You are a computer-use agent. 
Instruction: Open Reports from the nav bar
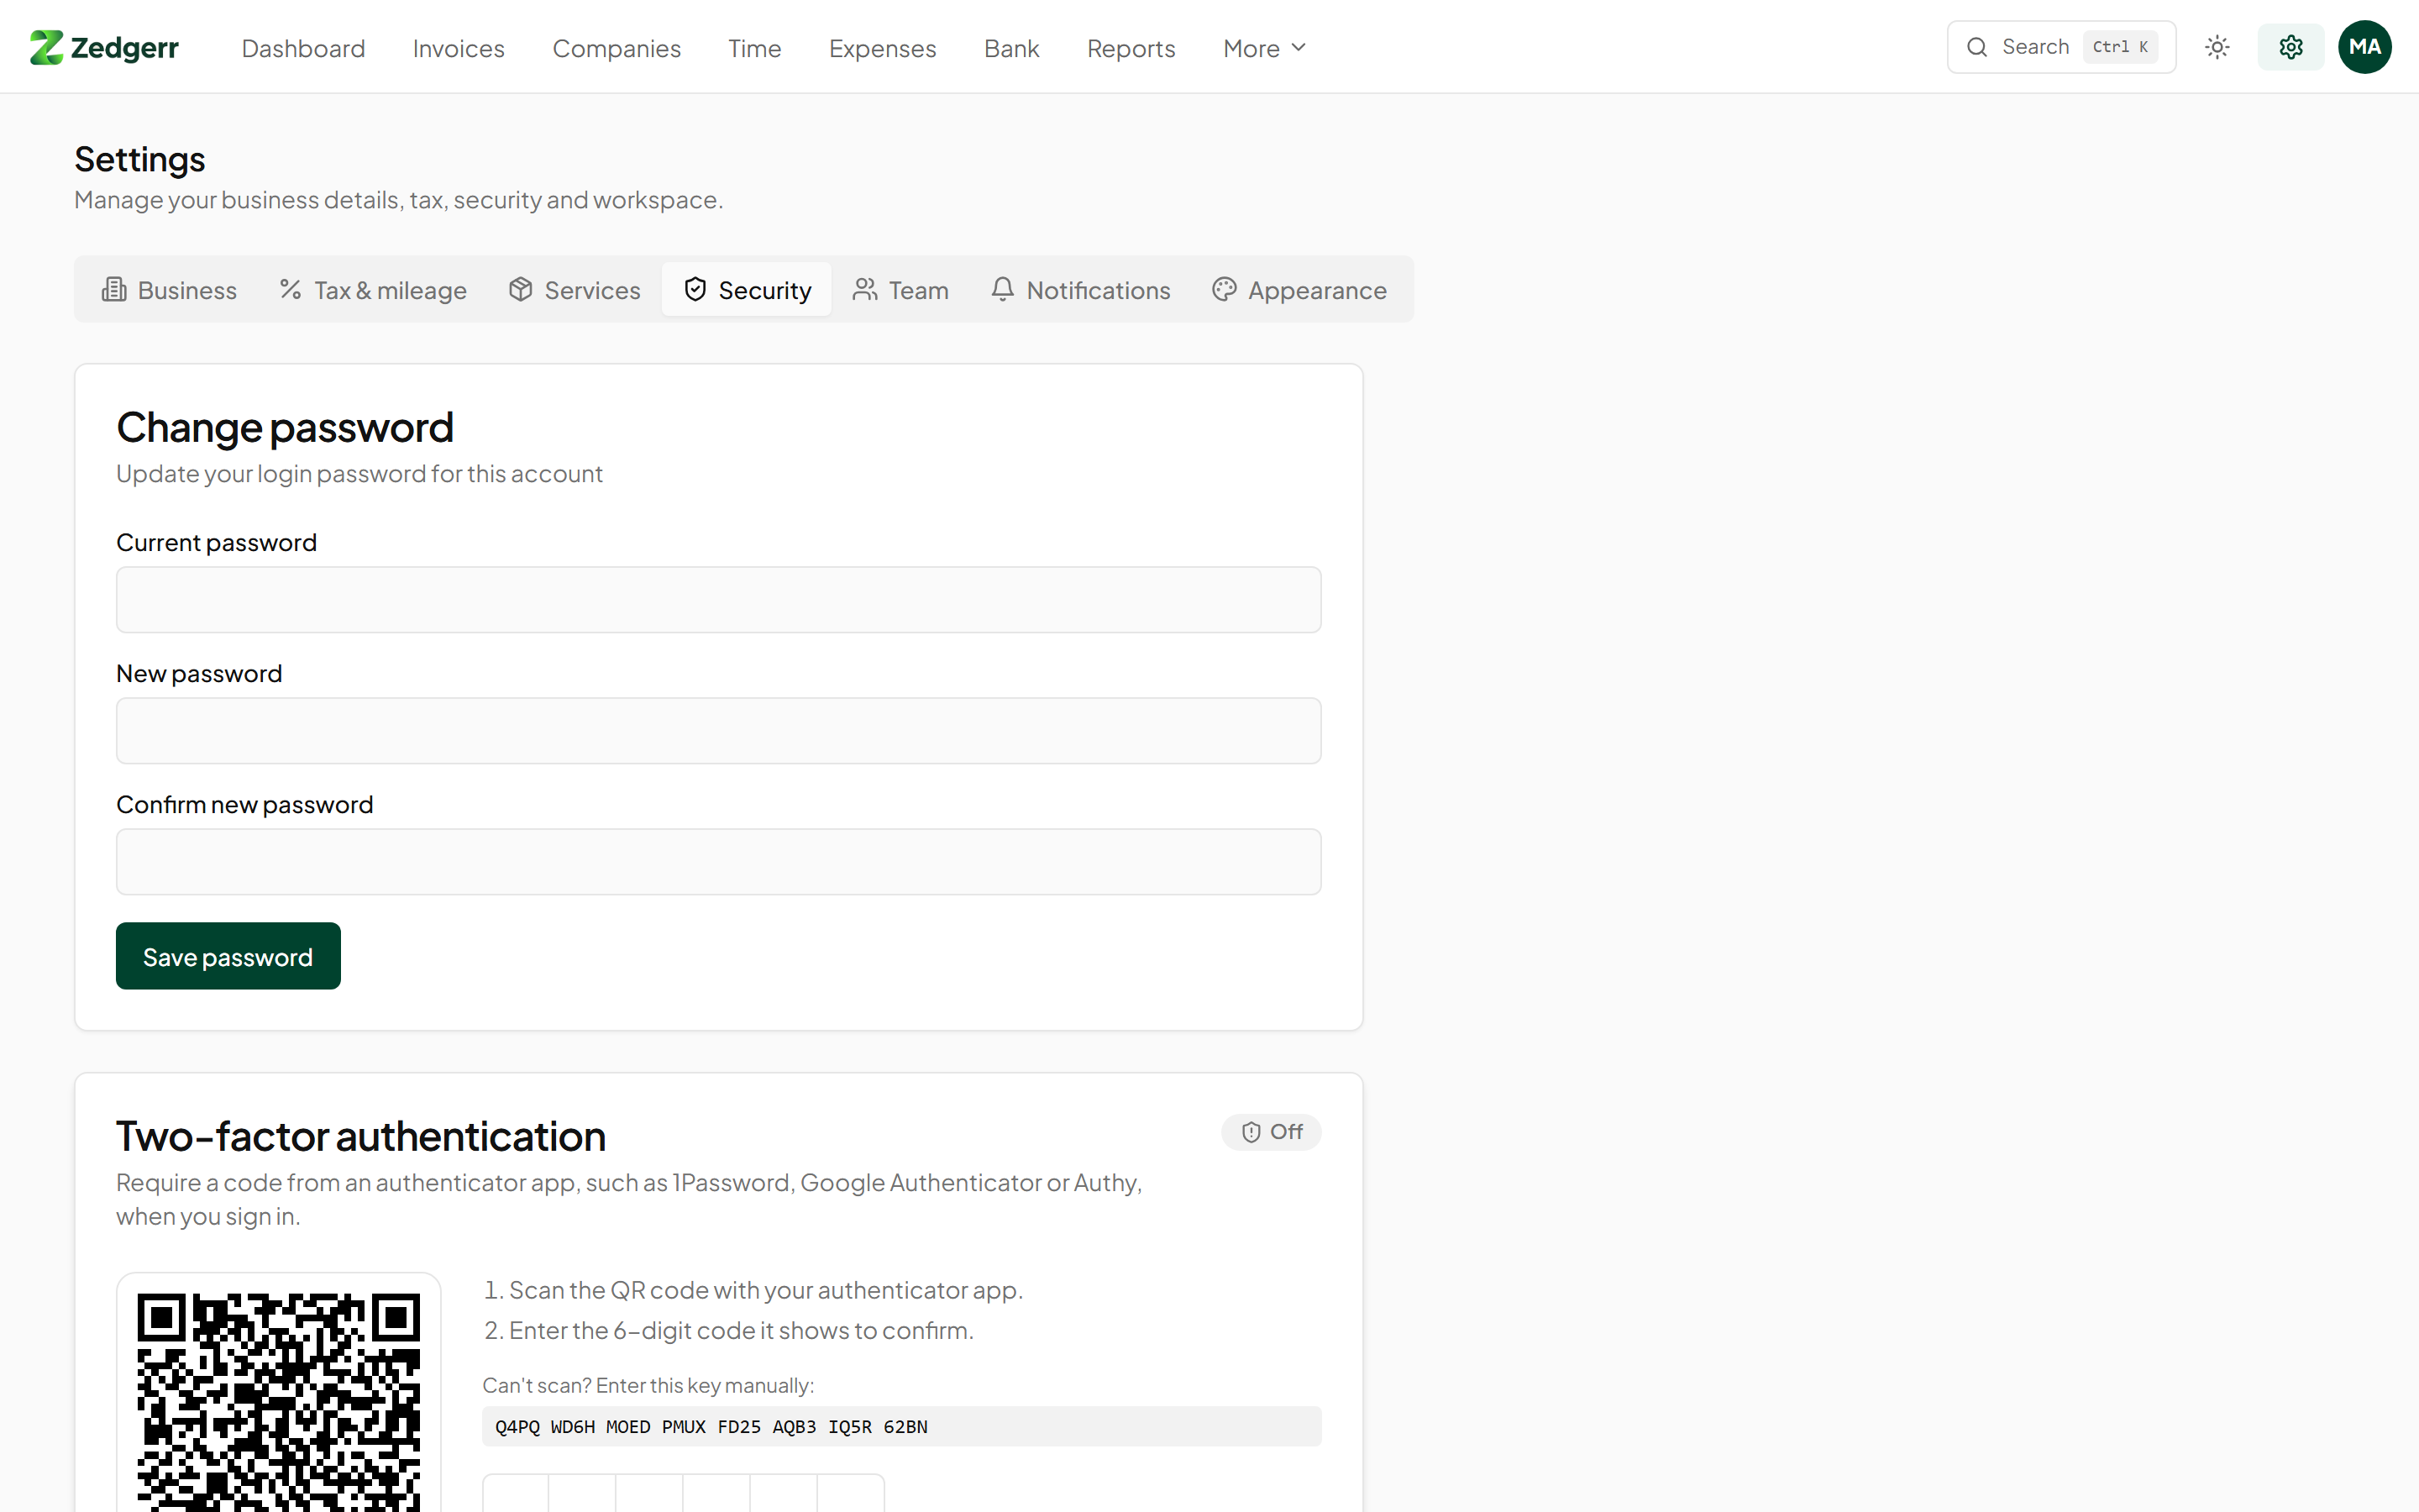pos(1131,48)
